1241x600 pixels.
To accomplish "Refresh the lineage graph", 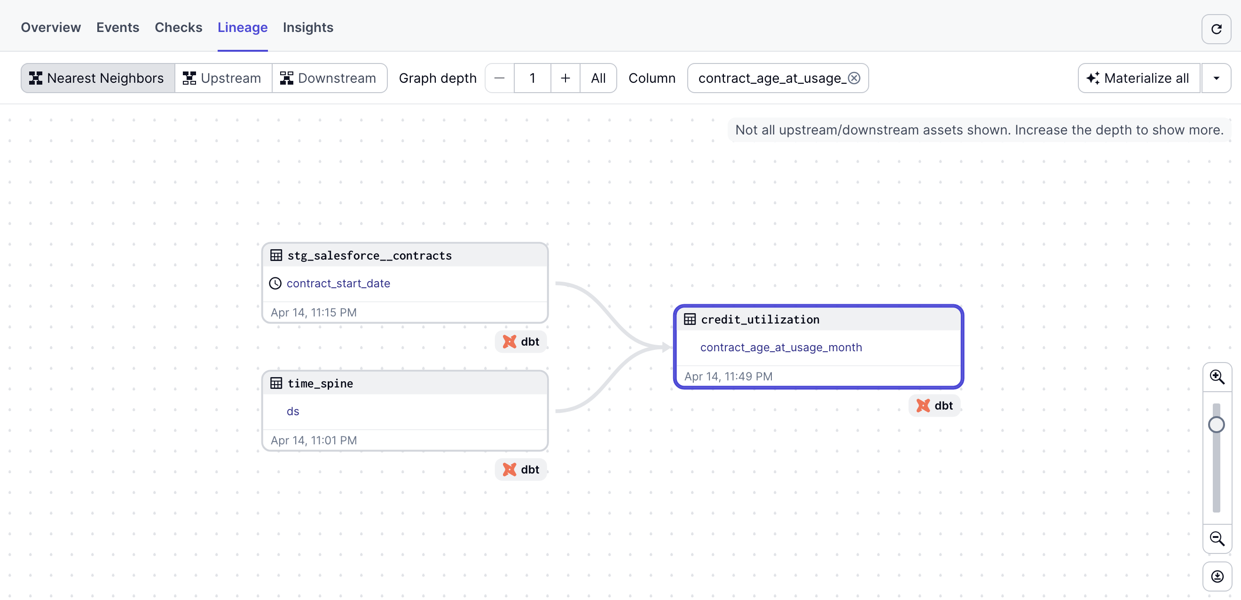I will 1216,29.
